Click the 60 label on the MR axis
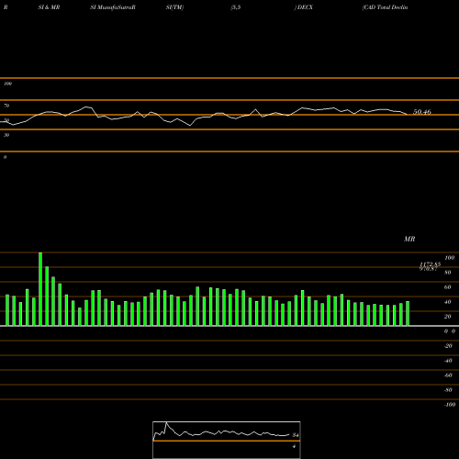Viewport: 459px width, 459px height. point(448,287)
